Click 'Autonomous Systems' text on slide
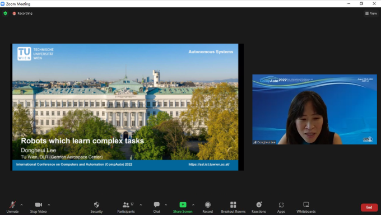This screenshot has width=381, height=215. (x=211, y=52)
